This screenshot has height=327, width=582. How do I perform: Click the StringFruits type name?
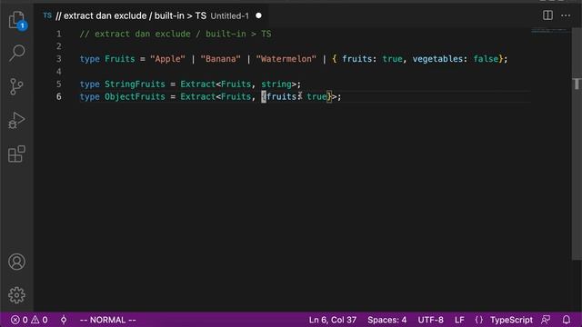(135, 84)
